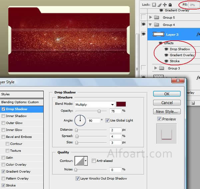The height and width of the screenshot is (189, 200).
Task: Click the Opacity value field showing 75
Action: (x=115, y=111)
